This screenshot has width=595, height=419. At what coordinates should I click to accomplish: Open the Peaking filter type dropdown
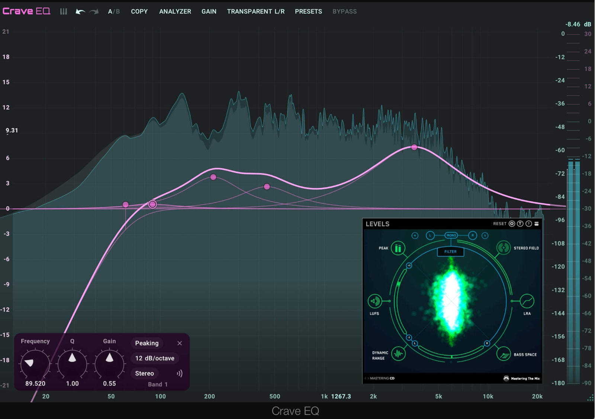click(x=147, y=343)
